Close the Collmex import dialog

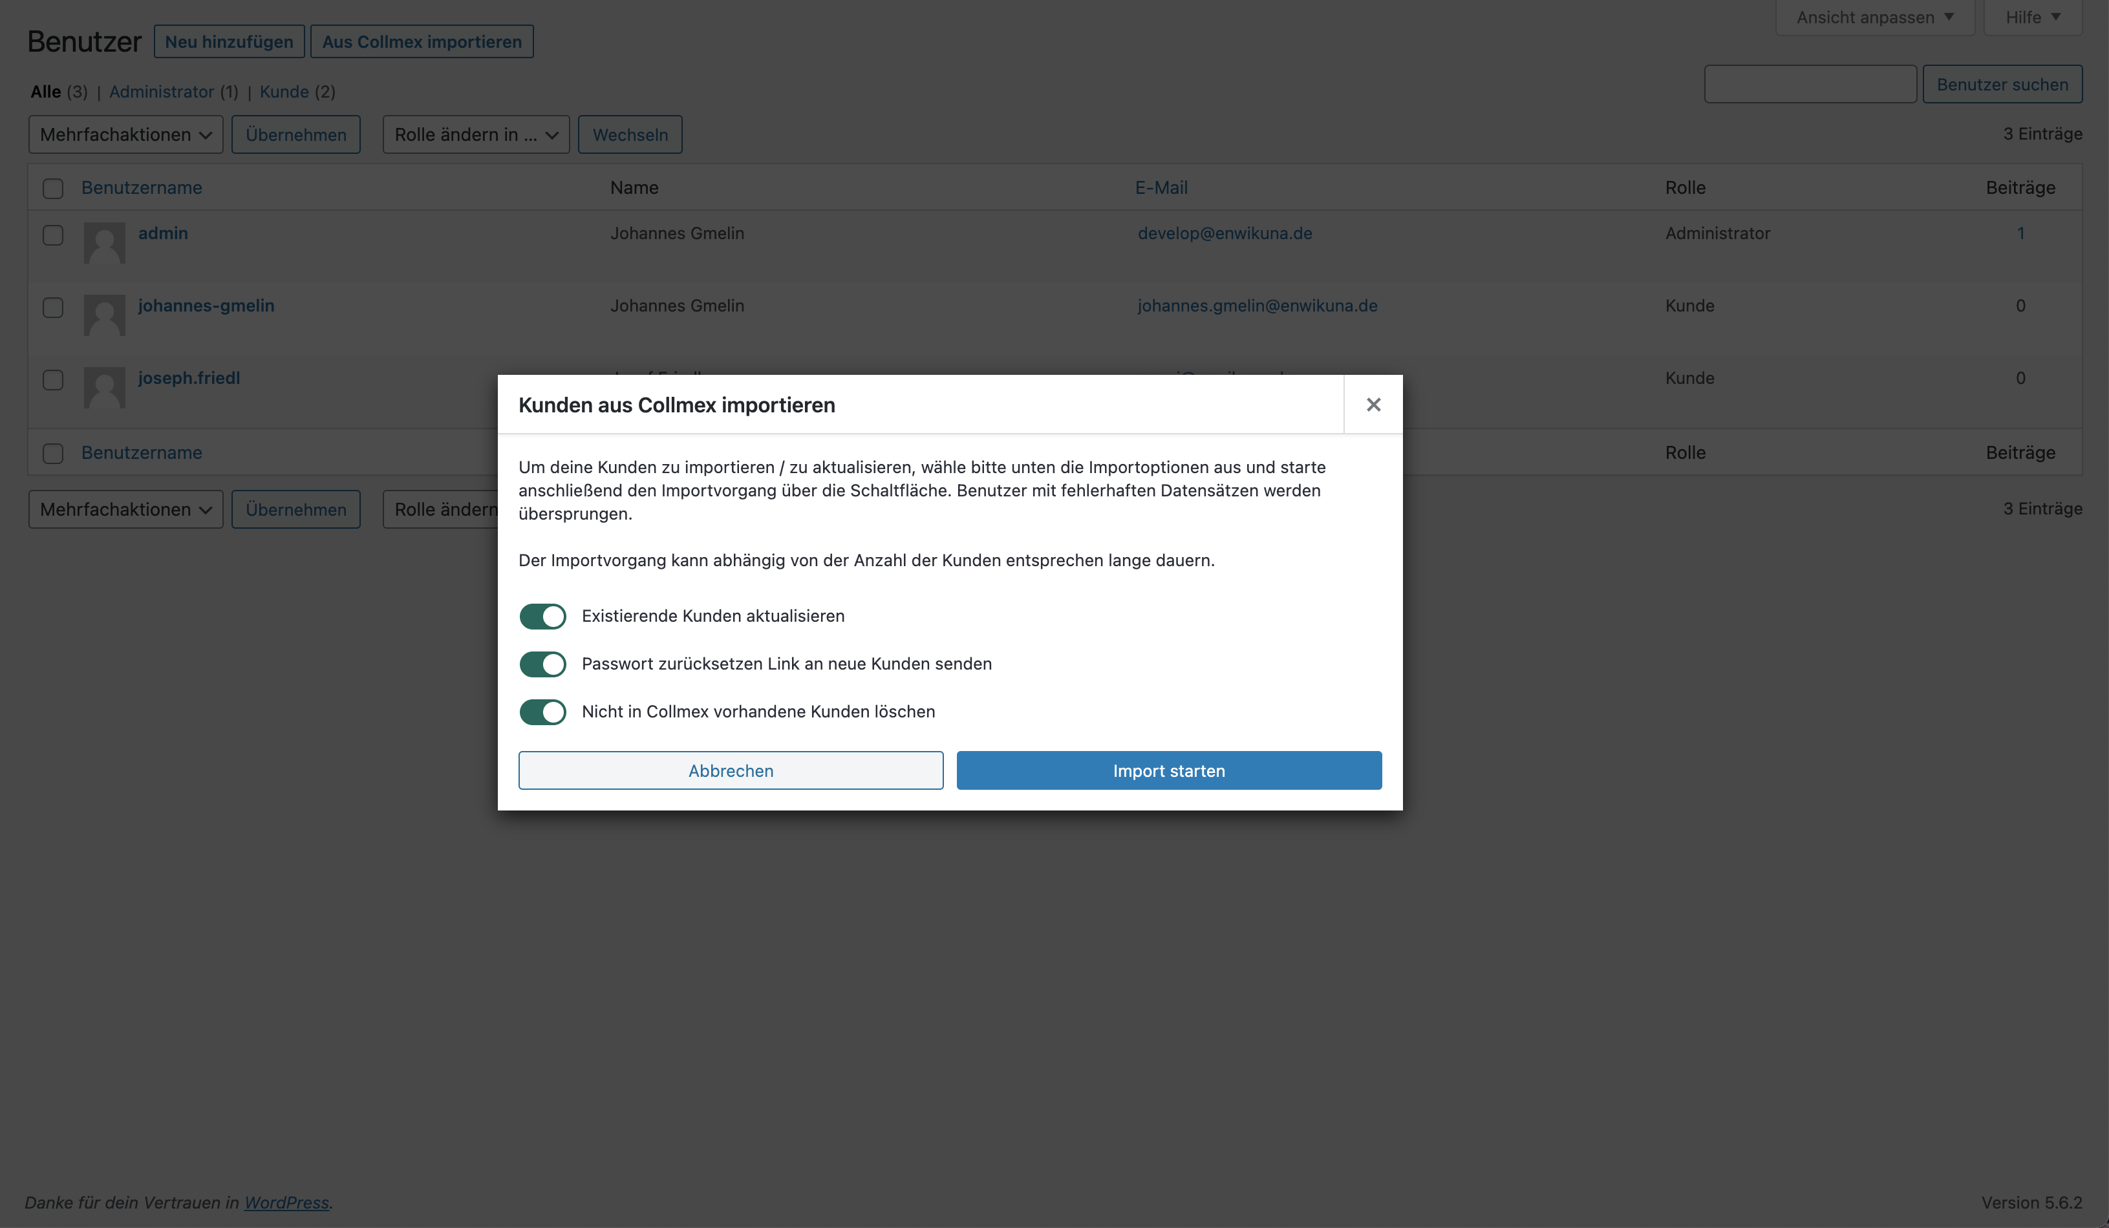coord(1373,405)
